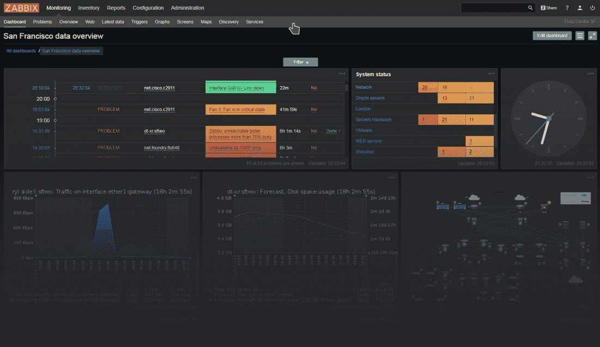Click the 20:10:04 problem time link
The width and height of the screenshot is (600, 347).
click(x=40, y=88)
